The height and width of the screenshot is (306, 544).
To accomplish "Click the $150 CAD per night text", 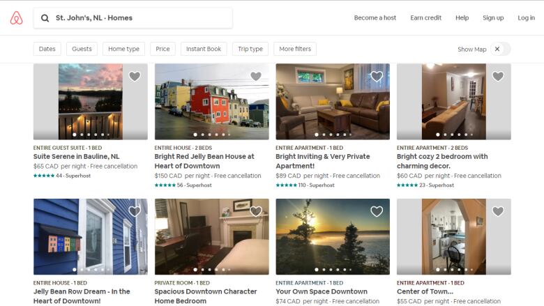I will (182, 176).
